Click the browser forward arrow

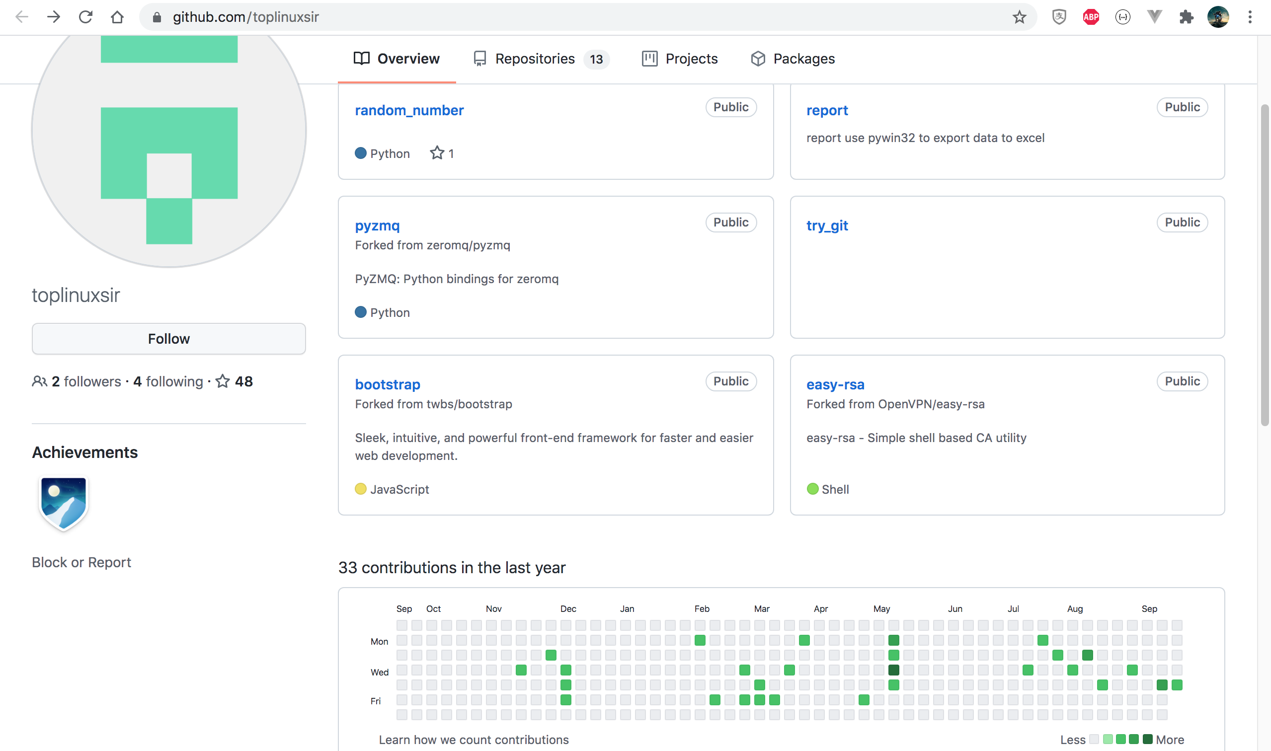[x=54, y=17]
